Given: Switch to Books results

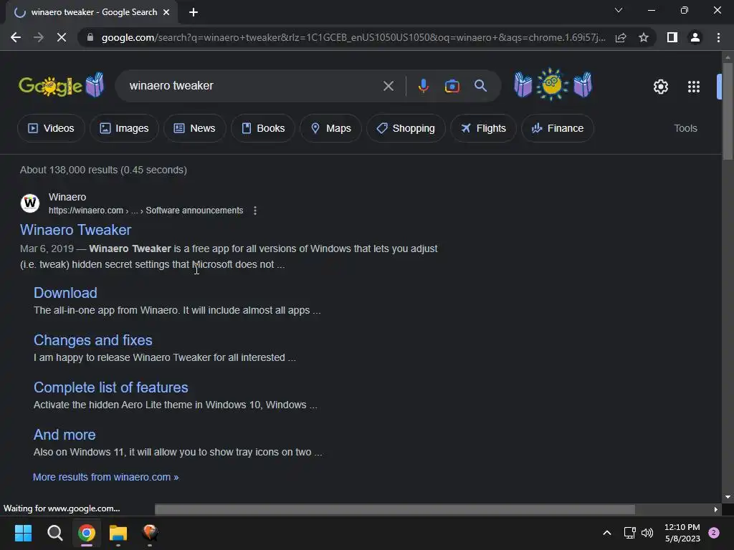Looking at the screenshot, I should coord(262,128).
